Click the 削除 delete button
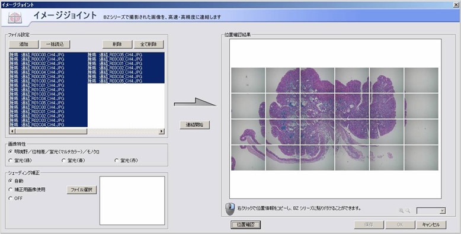 [117, 44]
